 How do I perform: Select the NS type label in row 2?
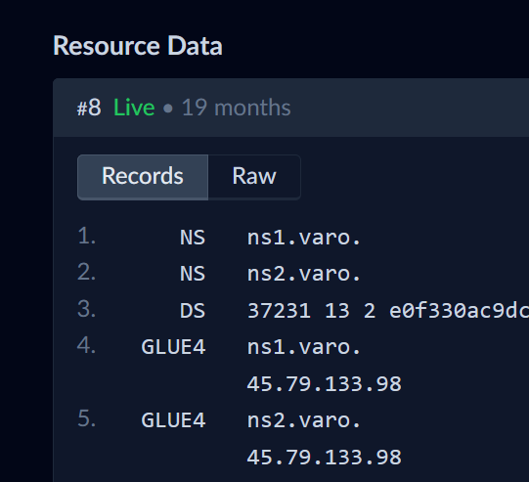pos(193,274)
